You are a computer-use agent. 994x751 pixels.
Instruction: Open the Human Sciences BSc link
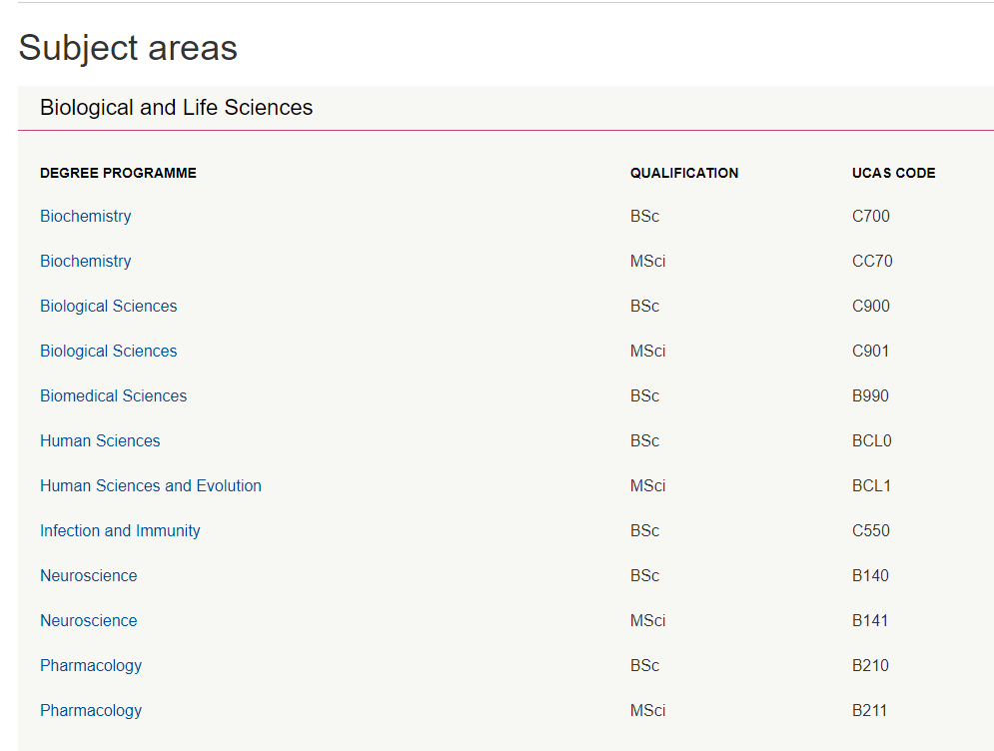coord(100,441)
